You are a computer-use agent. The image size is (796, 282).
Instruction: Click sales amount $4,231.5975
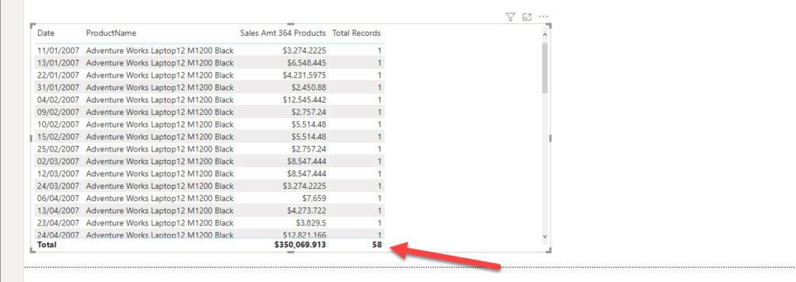click(x=305, y=75)
